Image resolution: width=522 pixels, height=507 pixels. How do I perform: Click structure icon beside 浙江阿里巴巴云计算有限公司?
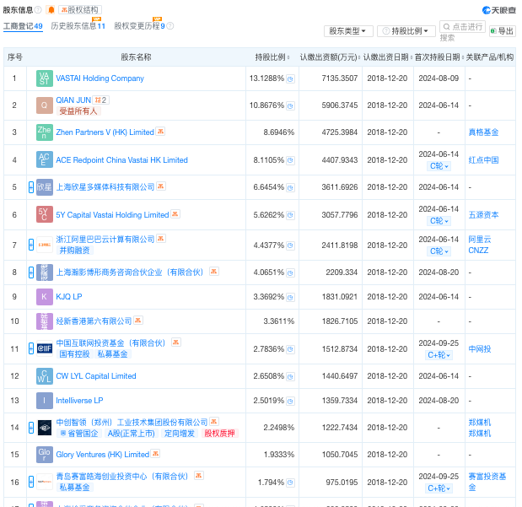pos(161,239)
